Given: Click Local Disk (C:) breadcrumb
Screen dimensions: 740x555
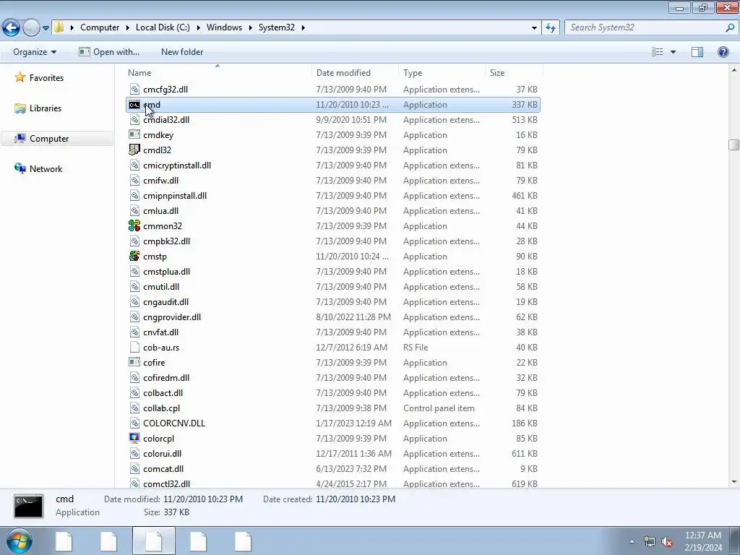Looking at the screenshot, I should point(163,27).
